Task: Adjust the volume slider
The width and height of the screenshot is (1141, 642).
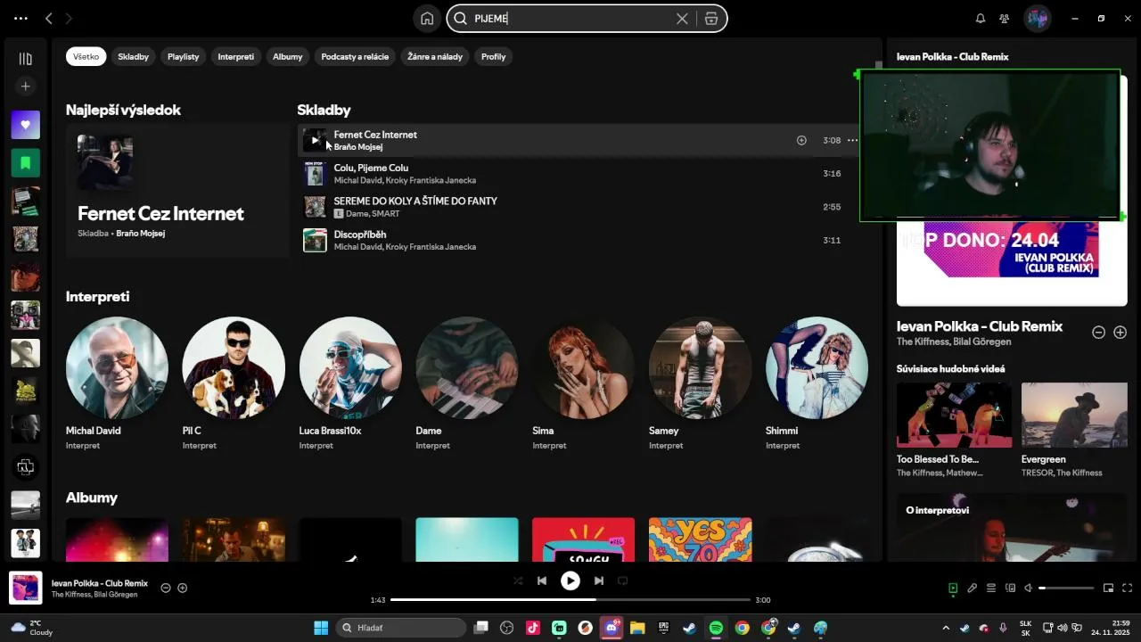Action: click(x=1066, y=588)
